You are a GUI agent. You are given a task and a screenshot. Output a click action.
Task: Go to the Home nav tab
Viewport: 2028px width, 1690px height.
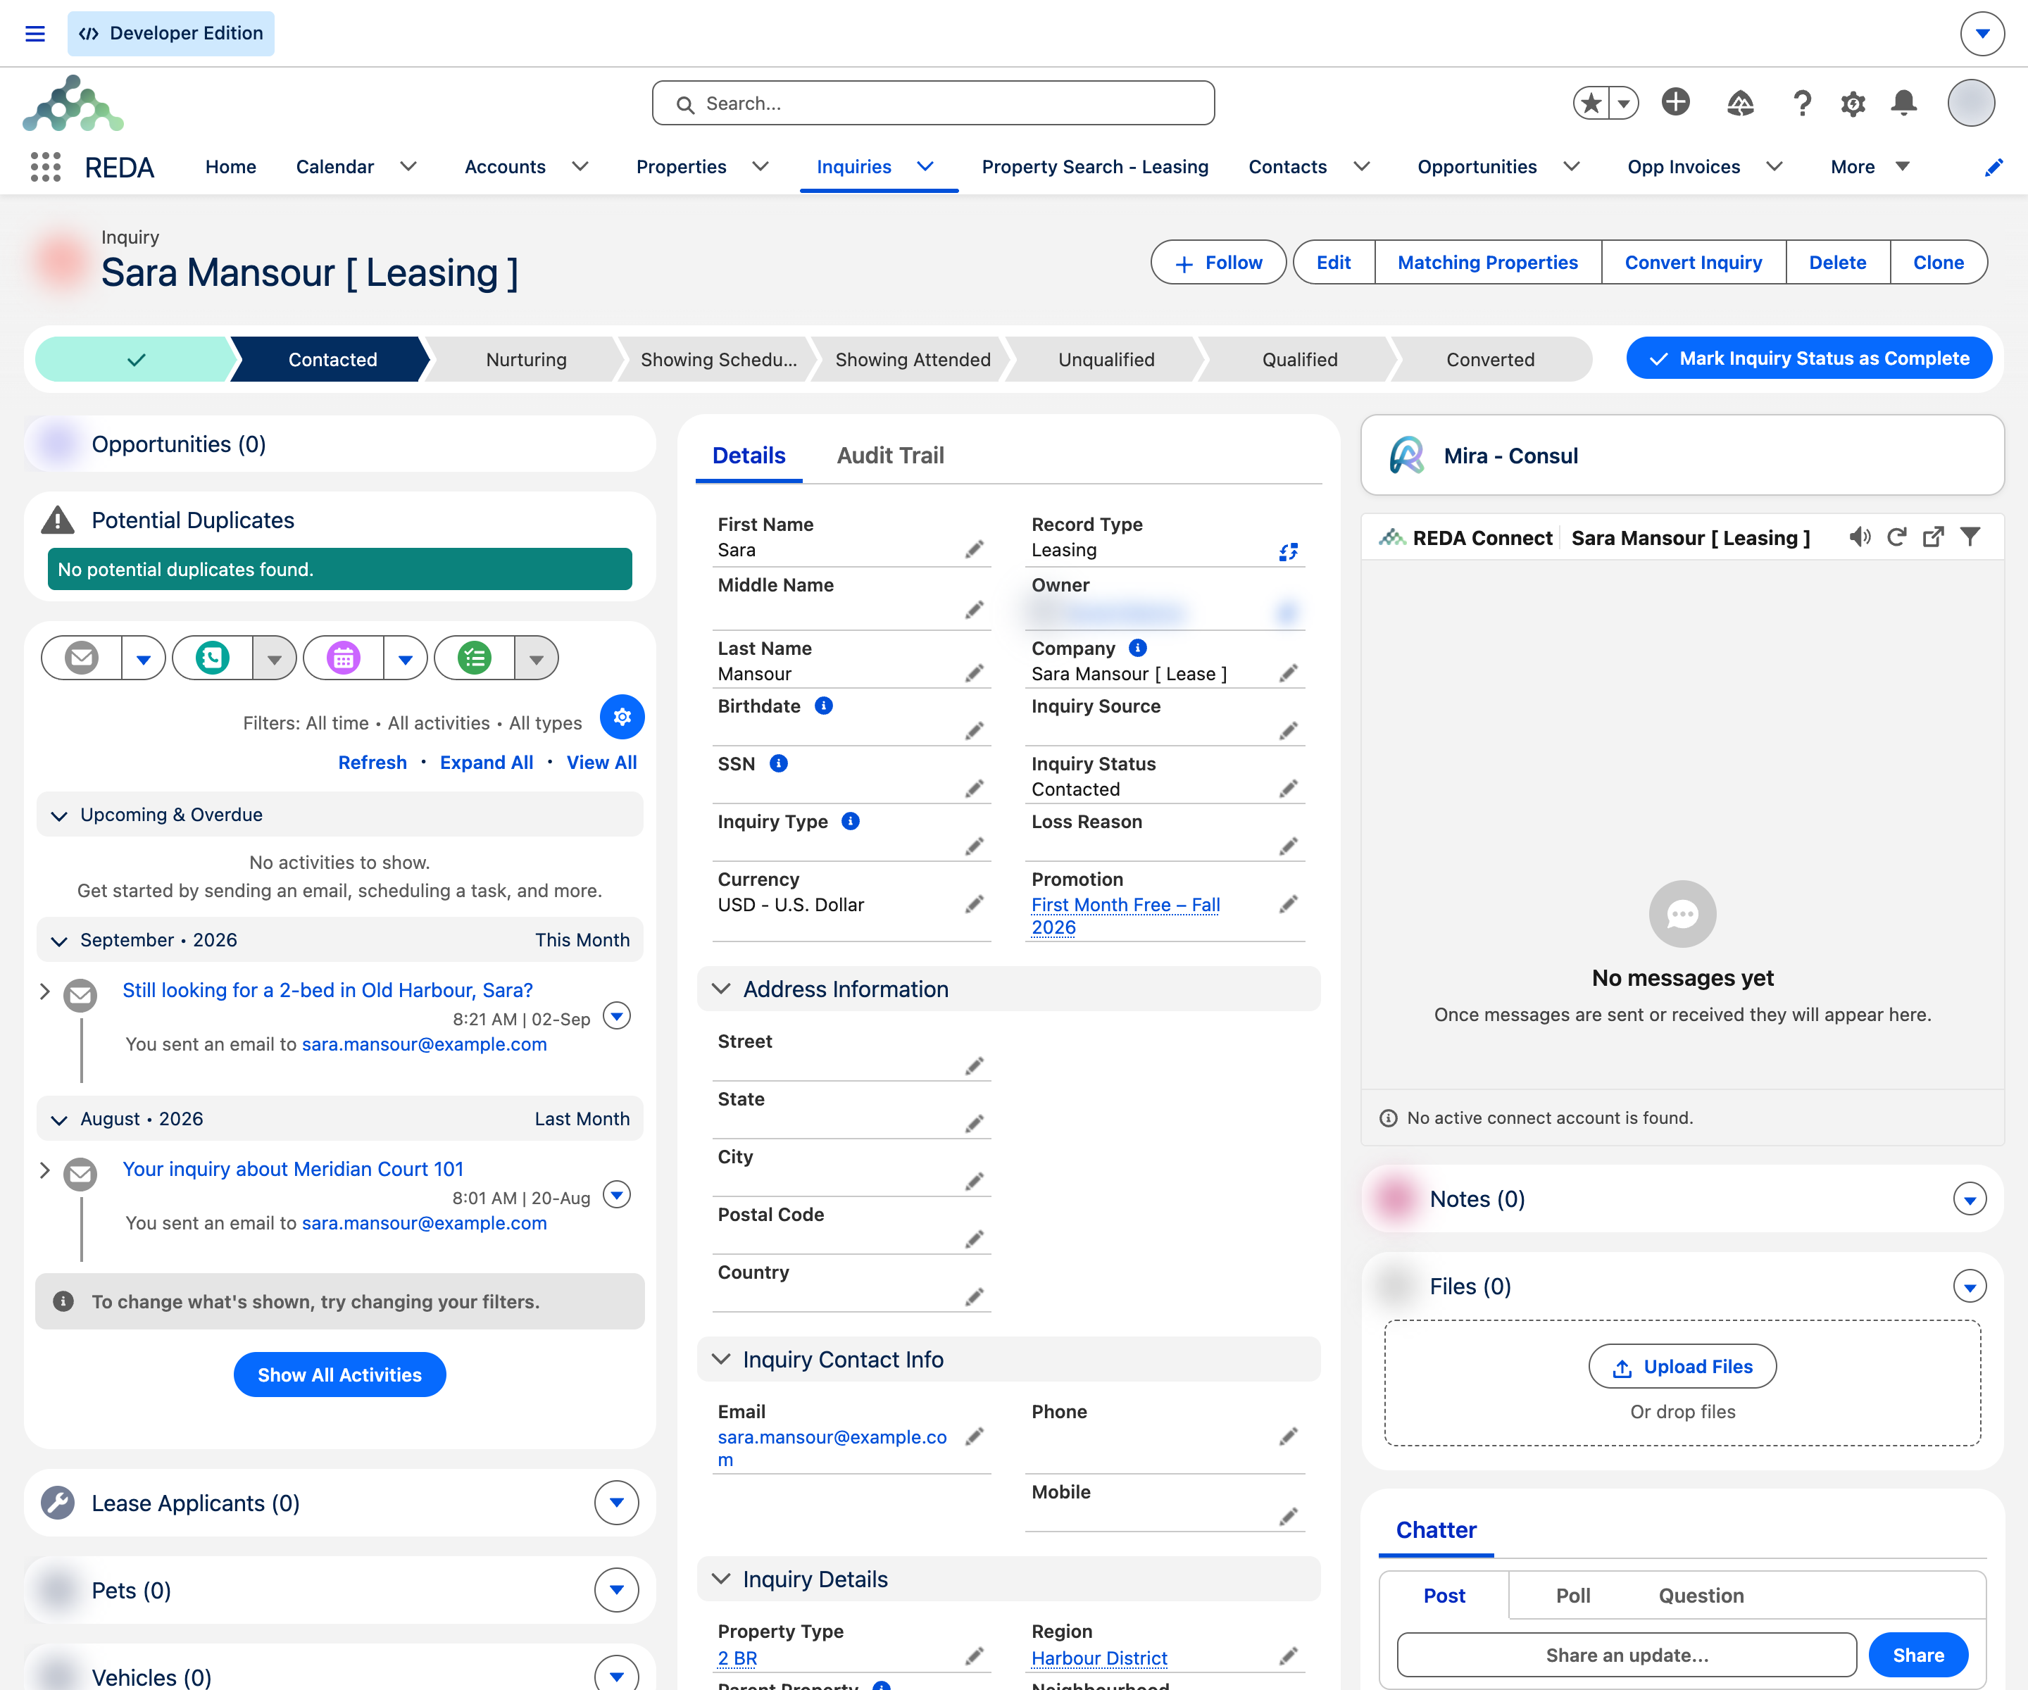(x=231, y=167)
